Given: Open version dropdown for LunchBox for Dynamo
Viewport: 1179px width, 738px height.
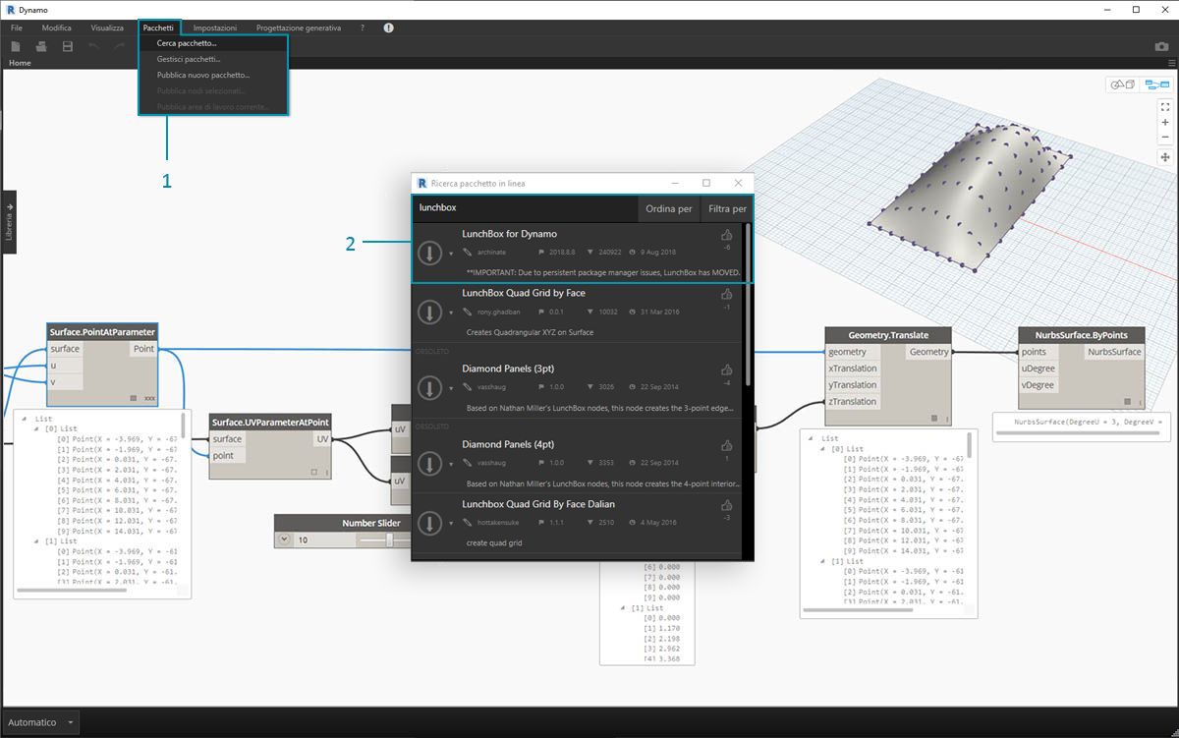Looking at the screenshot, I should coord(451,255).
